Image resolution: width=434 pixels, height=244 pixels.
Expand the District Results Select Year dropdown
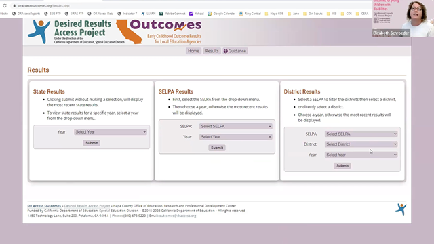[x=361, y=155]
